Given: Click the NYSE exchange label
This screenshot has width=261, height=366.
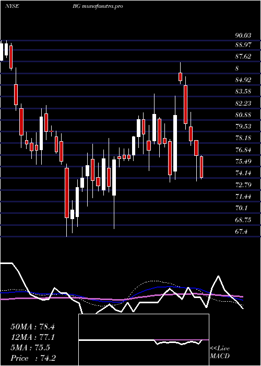Looking at the screenshot, I should point(11,6).
